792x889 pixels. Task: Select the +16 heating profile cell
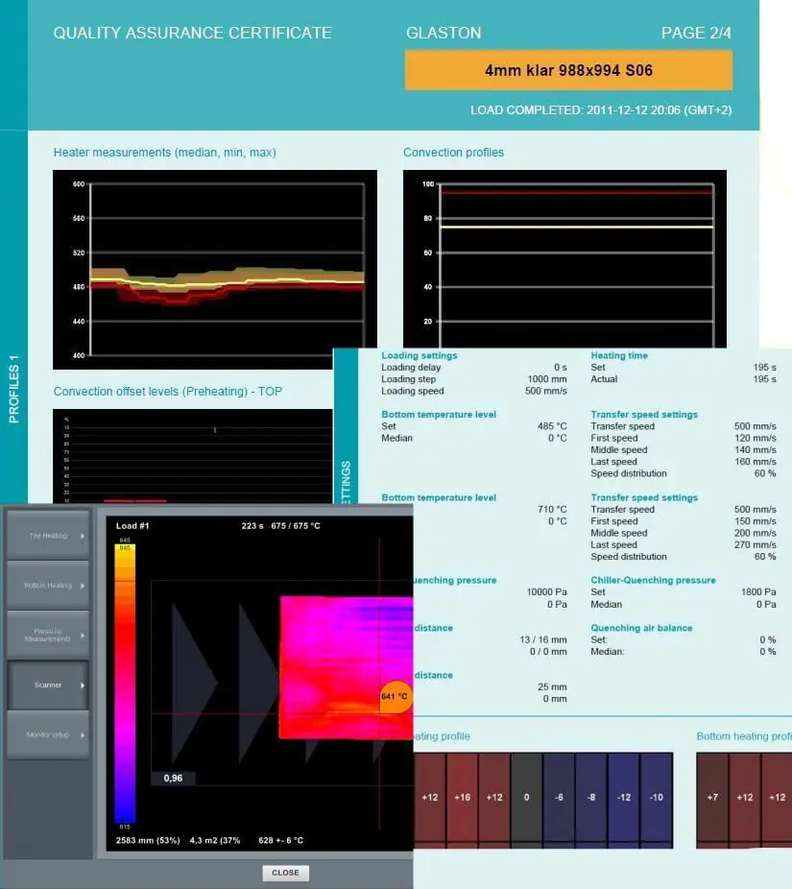[462, 797]
